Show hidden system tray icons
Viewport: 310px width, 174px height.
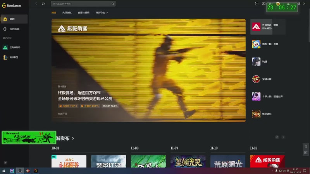pos(272,171)
